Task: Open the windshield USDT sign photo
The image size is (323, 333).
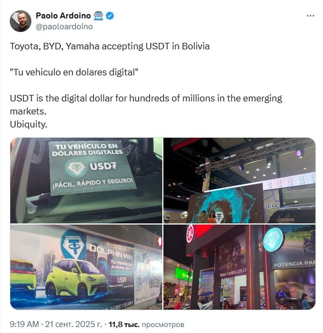Action: [86, 180]
